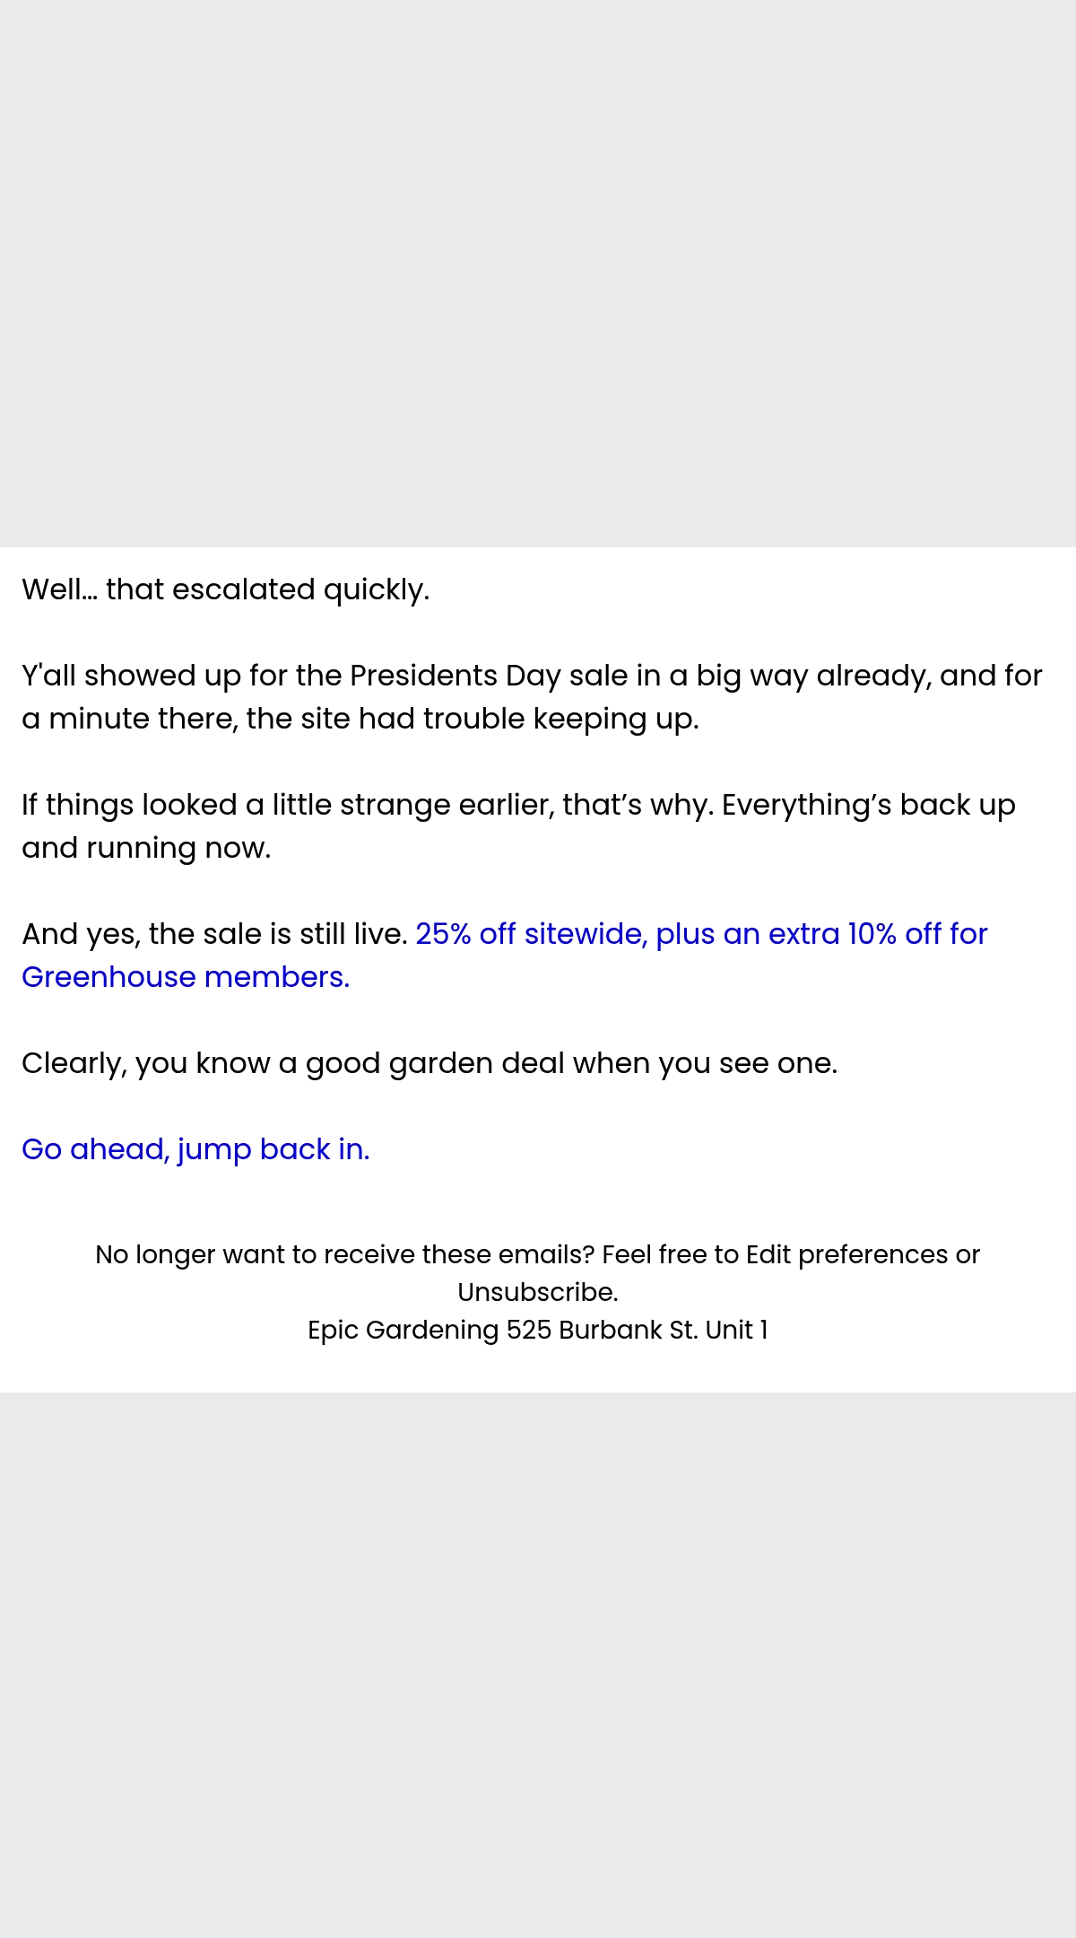Click the 'And yes, the sale is still live.' text

pyautogui.click(x=214, y=934)
